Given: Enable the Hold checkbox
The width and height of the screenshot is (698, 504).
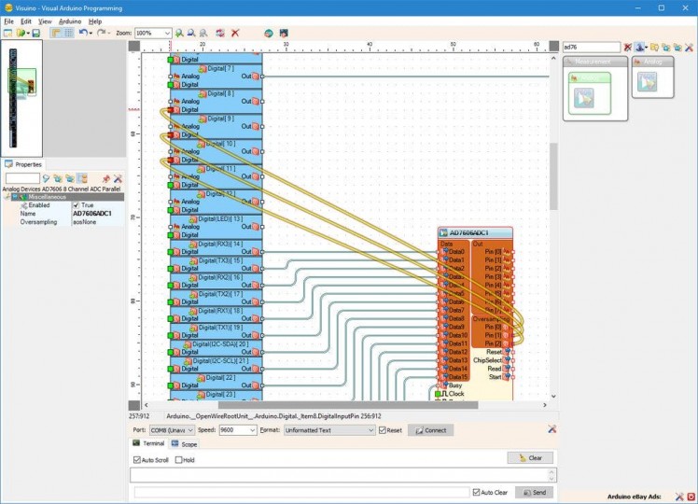Looking at the screenshot, I should pos(178,460).
